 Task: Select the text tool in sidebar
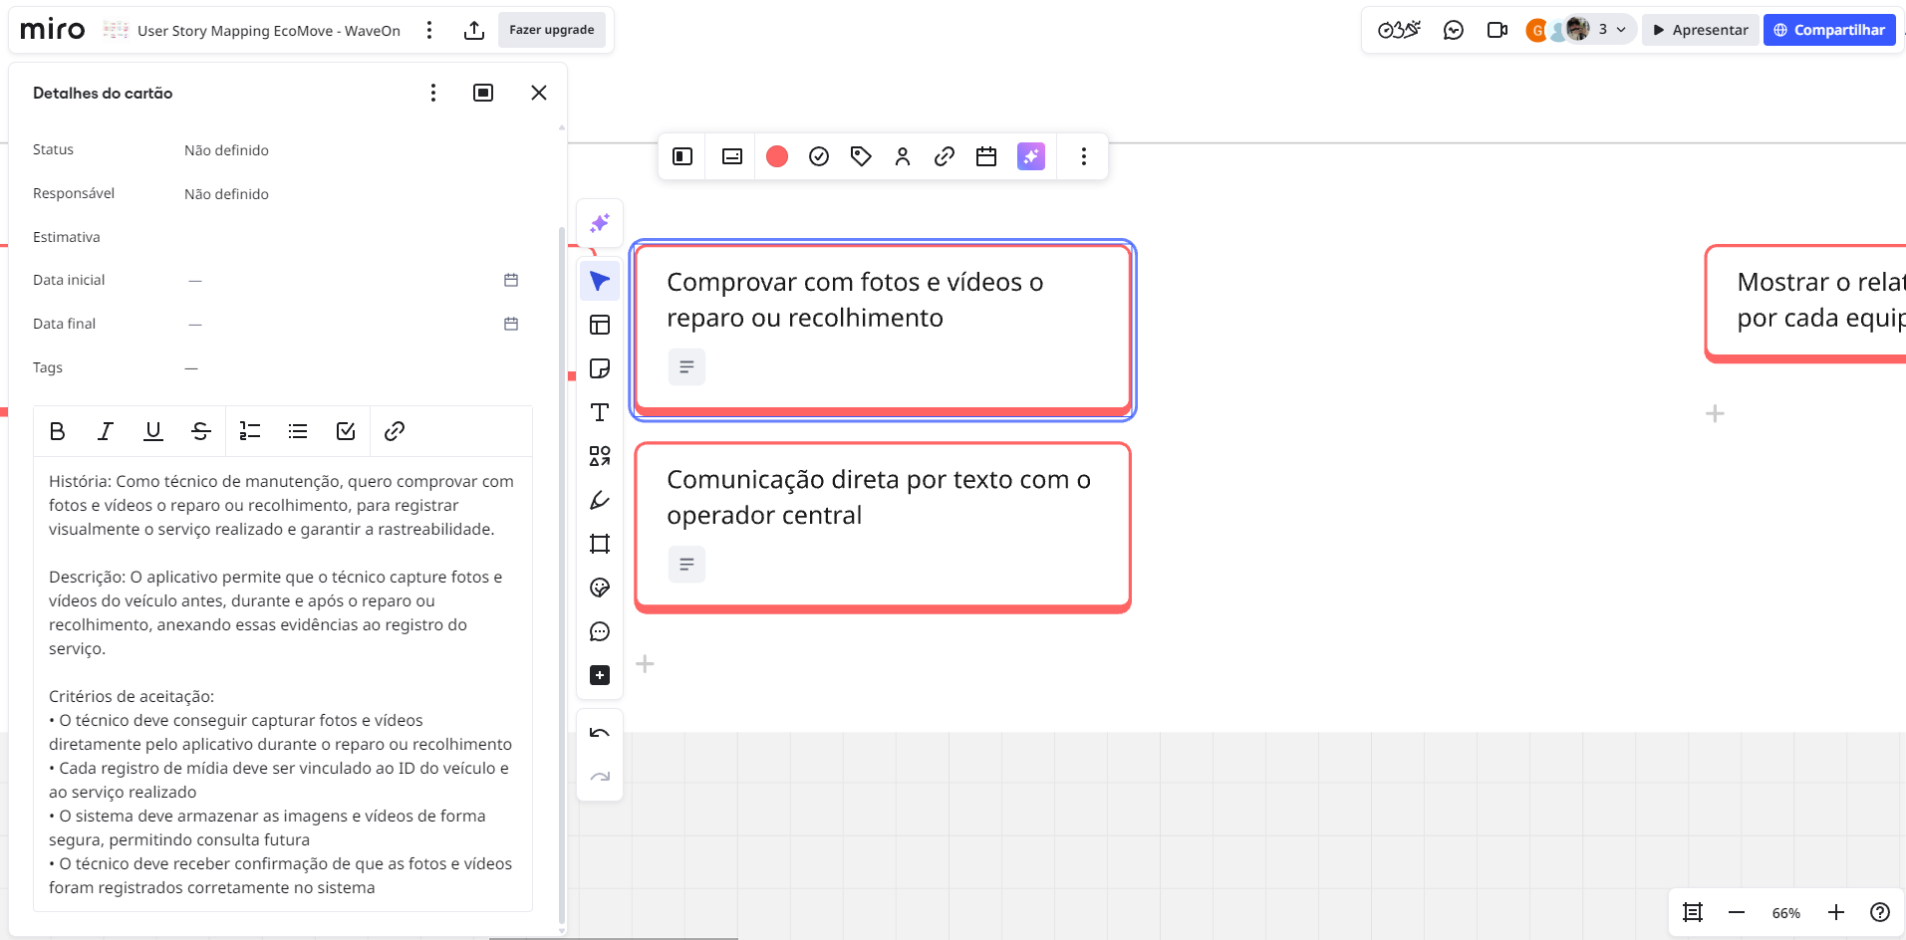(x=600, y=412)
